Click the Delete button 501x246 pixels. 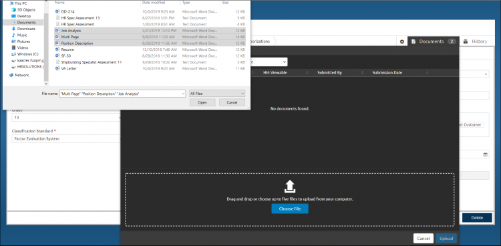point(477,218)
